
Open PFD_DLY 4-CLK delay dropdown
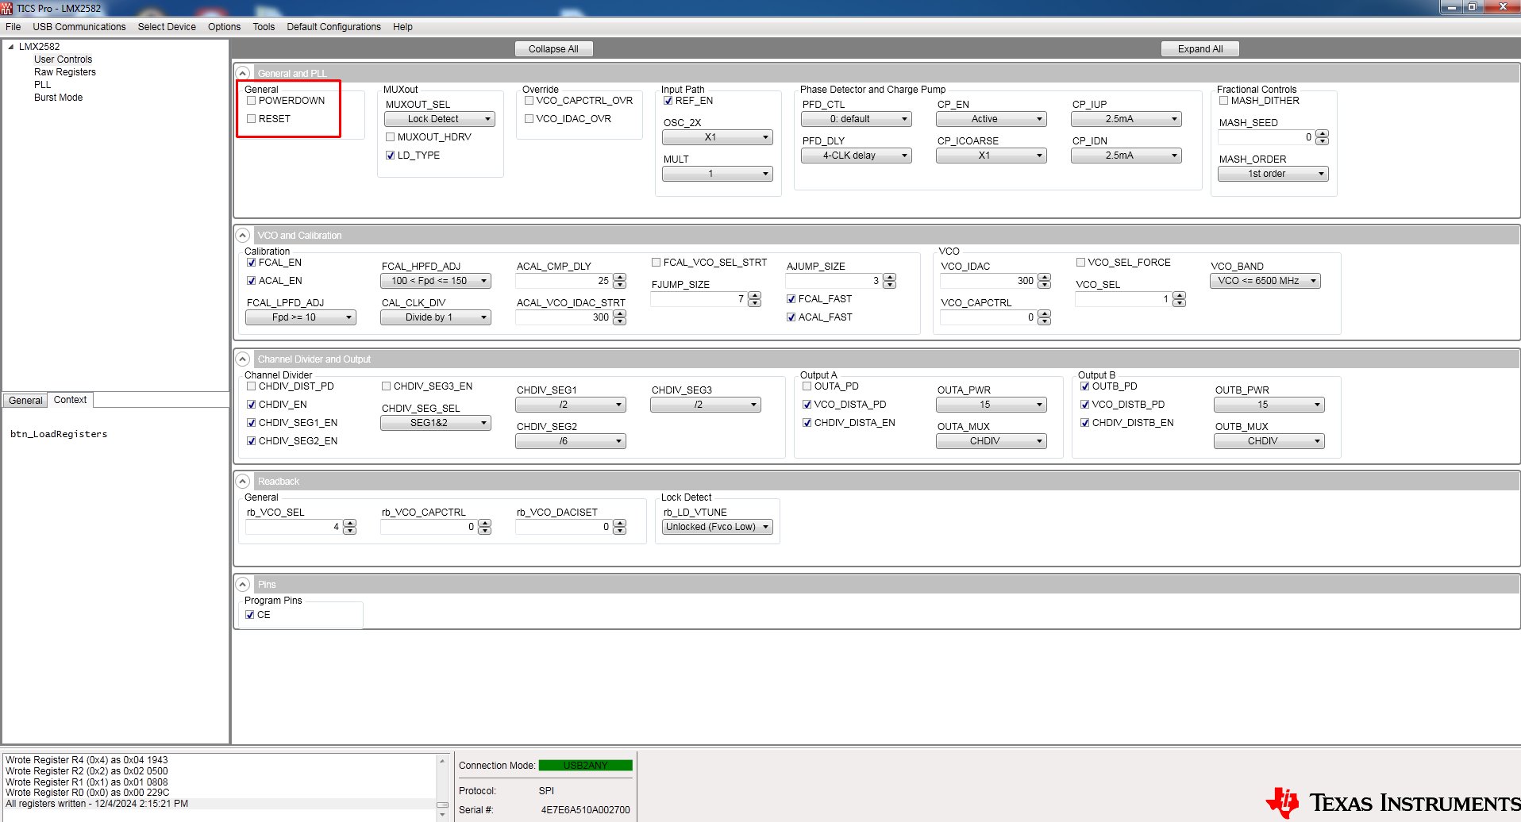[857, 156]
